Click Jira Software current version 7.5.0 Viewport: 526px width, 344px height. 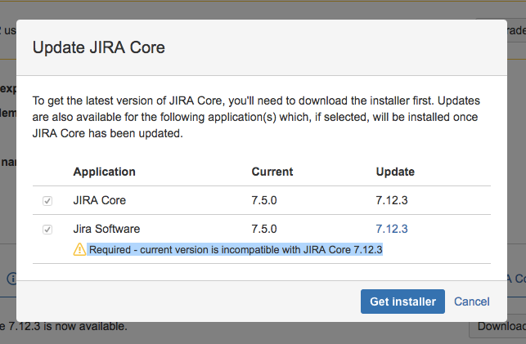point(264,229)
